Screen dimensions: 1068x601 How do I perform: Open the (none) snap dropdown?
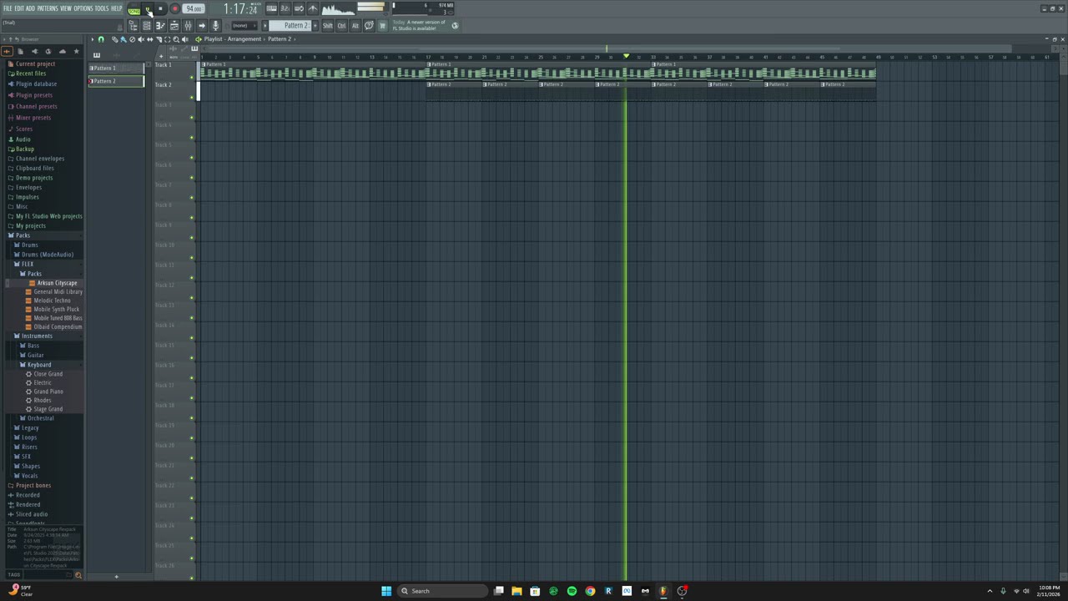pos(244,26)
